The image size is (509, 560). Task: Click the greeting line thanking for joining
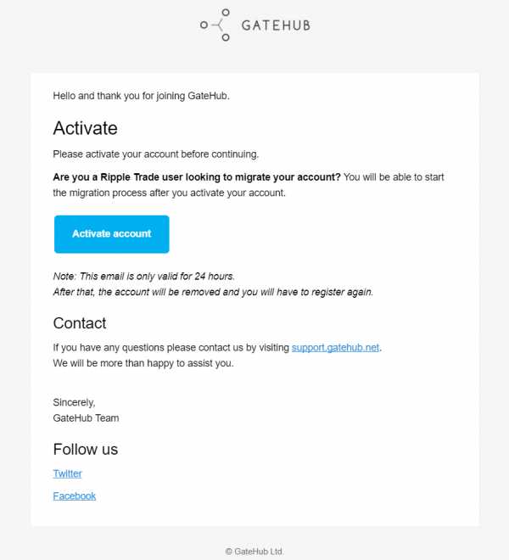click(x=141, y=96)
